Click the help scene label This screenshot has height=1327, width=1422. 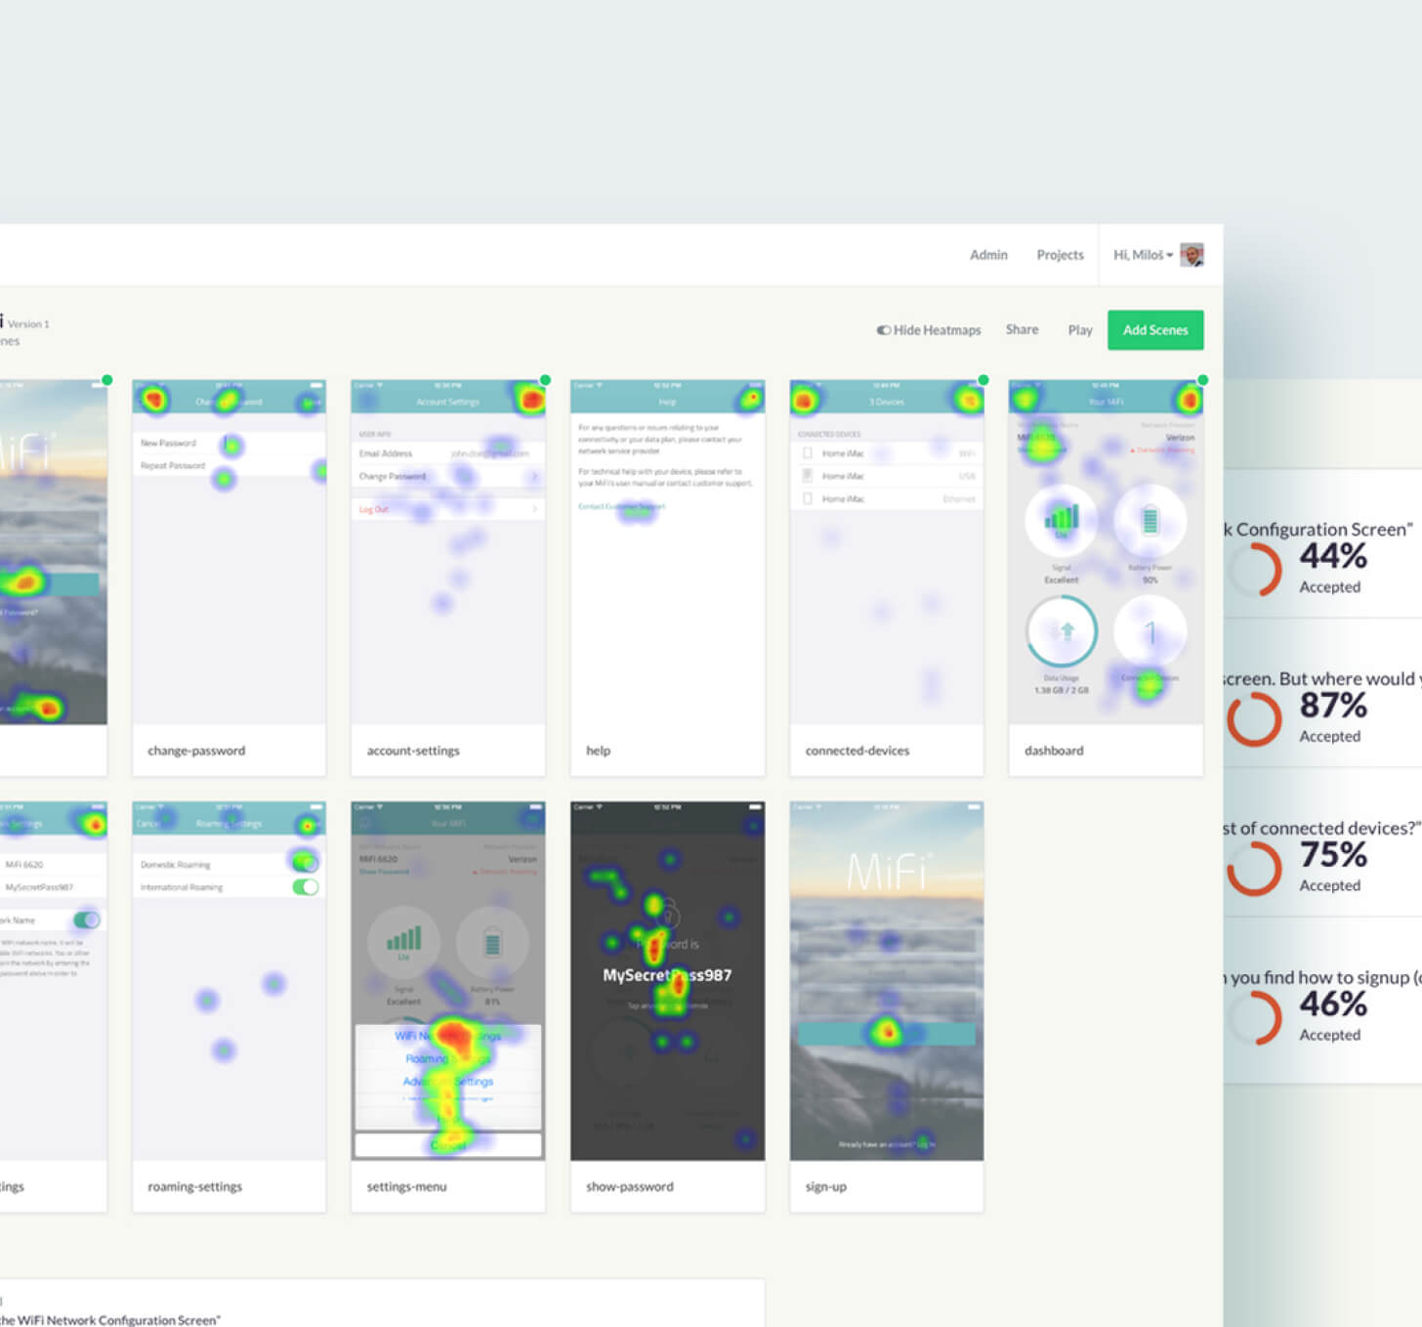[598, 750]
